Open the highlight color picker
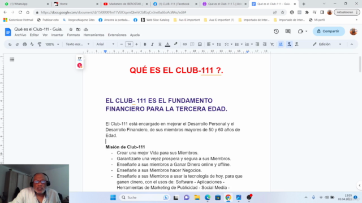The width and height of the screenshot is (362, 203). tap(175, 44)
